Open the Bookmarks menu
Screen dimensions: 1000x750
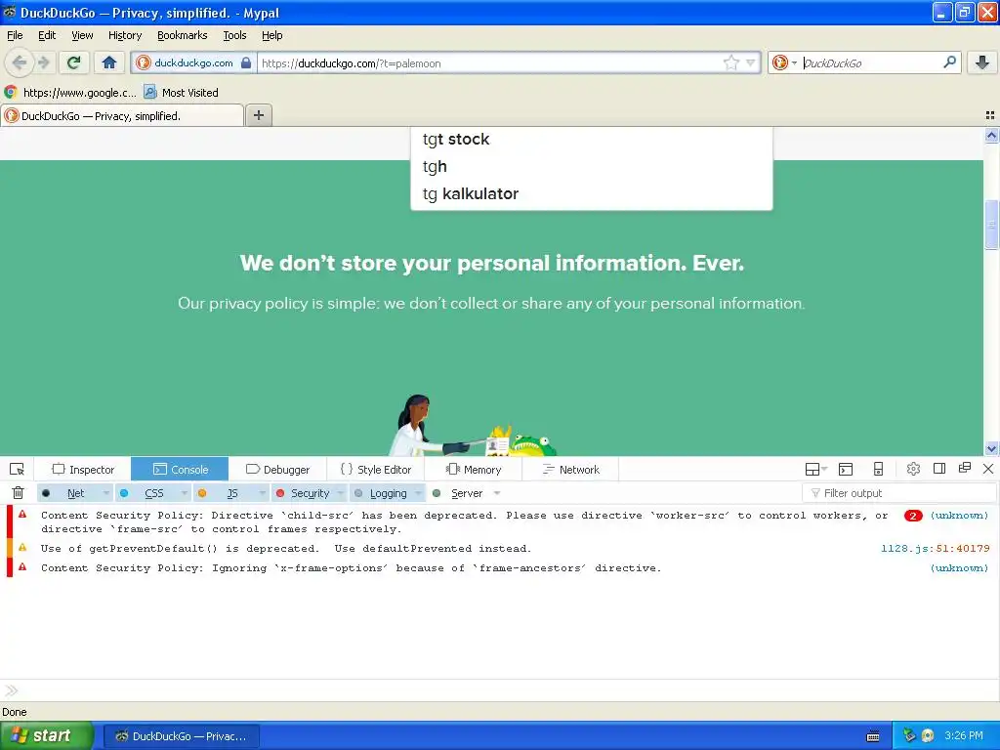(183, 35)
